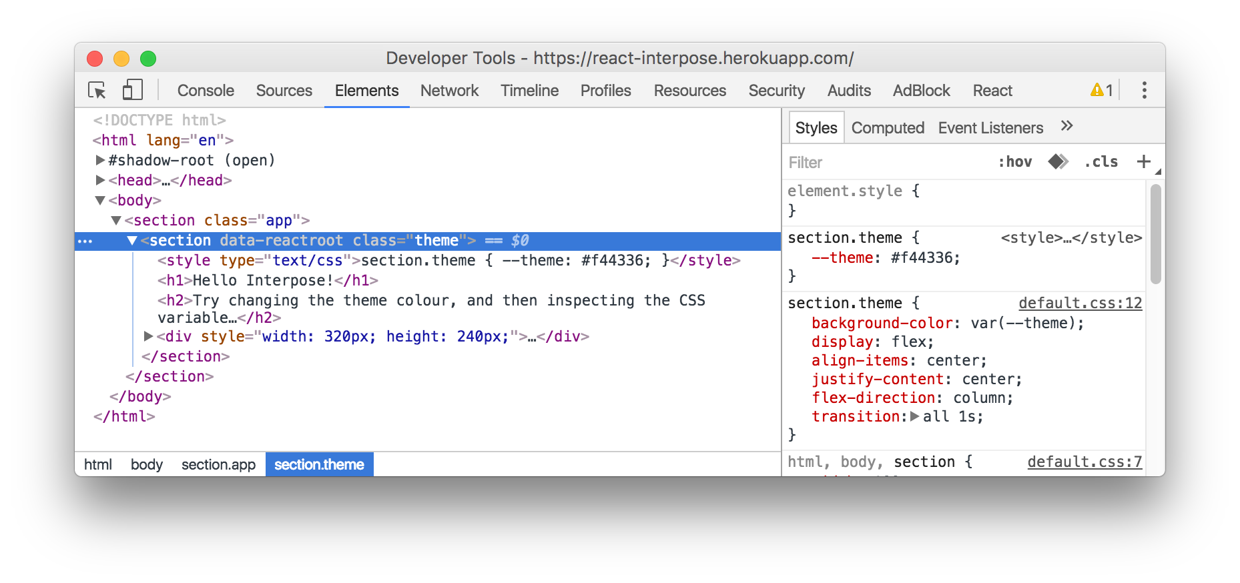Open the Network tab
Viewport: 1240px width, 583px height.
tap(449, 90)
